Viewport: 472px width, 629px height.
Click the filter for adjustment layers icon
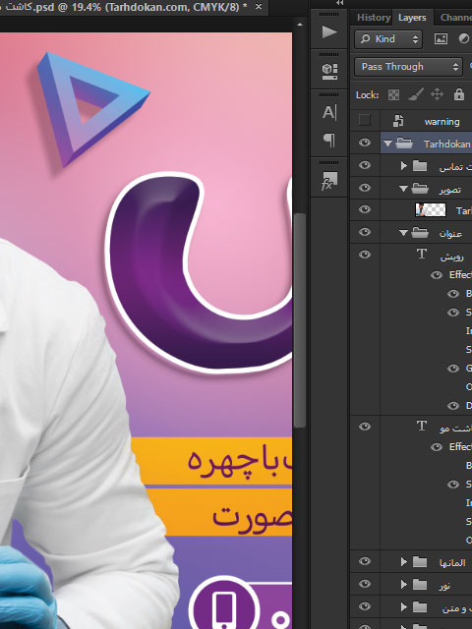(464, 39)
